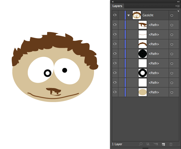
Task: Select <Path> label beside the black ring
Action: 154,73
